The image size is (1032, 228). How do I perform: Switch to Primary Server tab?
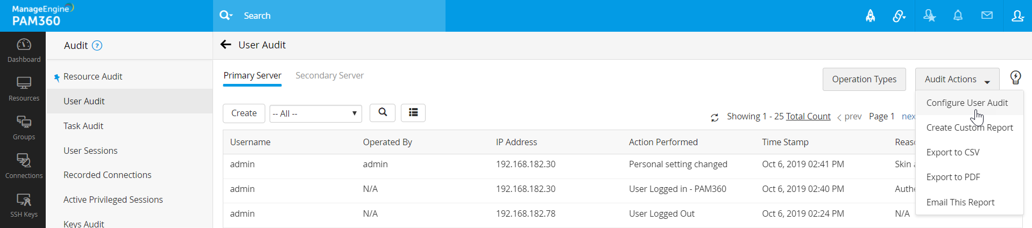coord(252,76)
